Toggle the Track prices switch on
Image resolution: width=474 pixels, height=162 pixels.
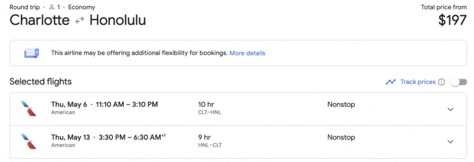click(459, 82)
